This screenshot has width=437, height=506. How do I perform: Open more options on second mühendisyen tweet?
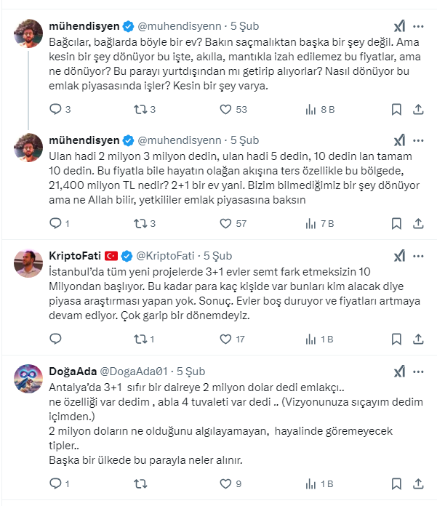click(x=419, y=140)
